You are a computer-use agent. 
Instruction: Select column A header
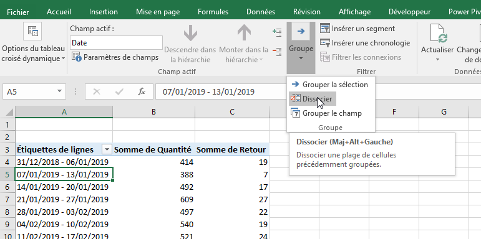click(64, 112)
